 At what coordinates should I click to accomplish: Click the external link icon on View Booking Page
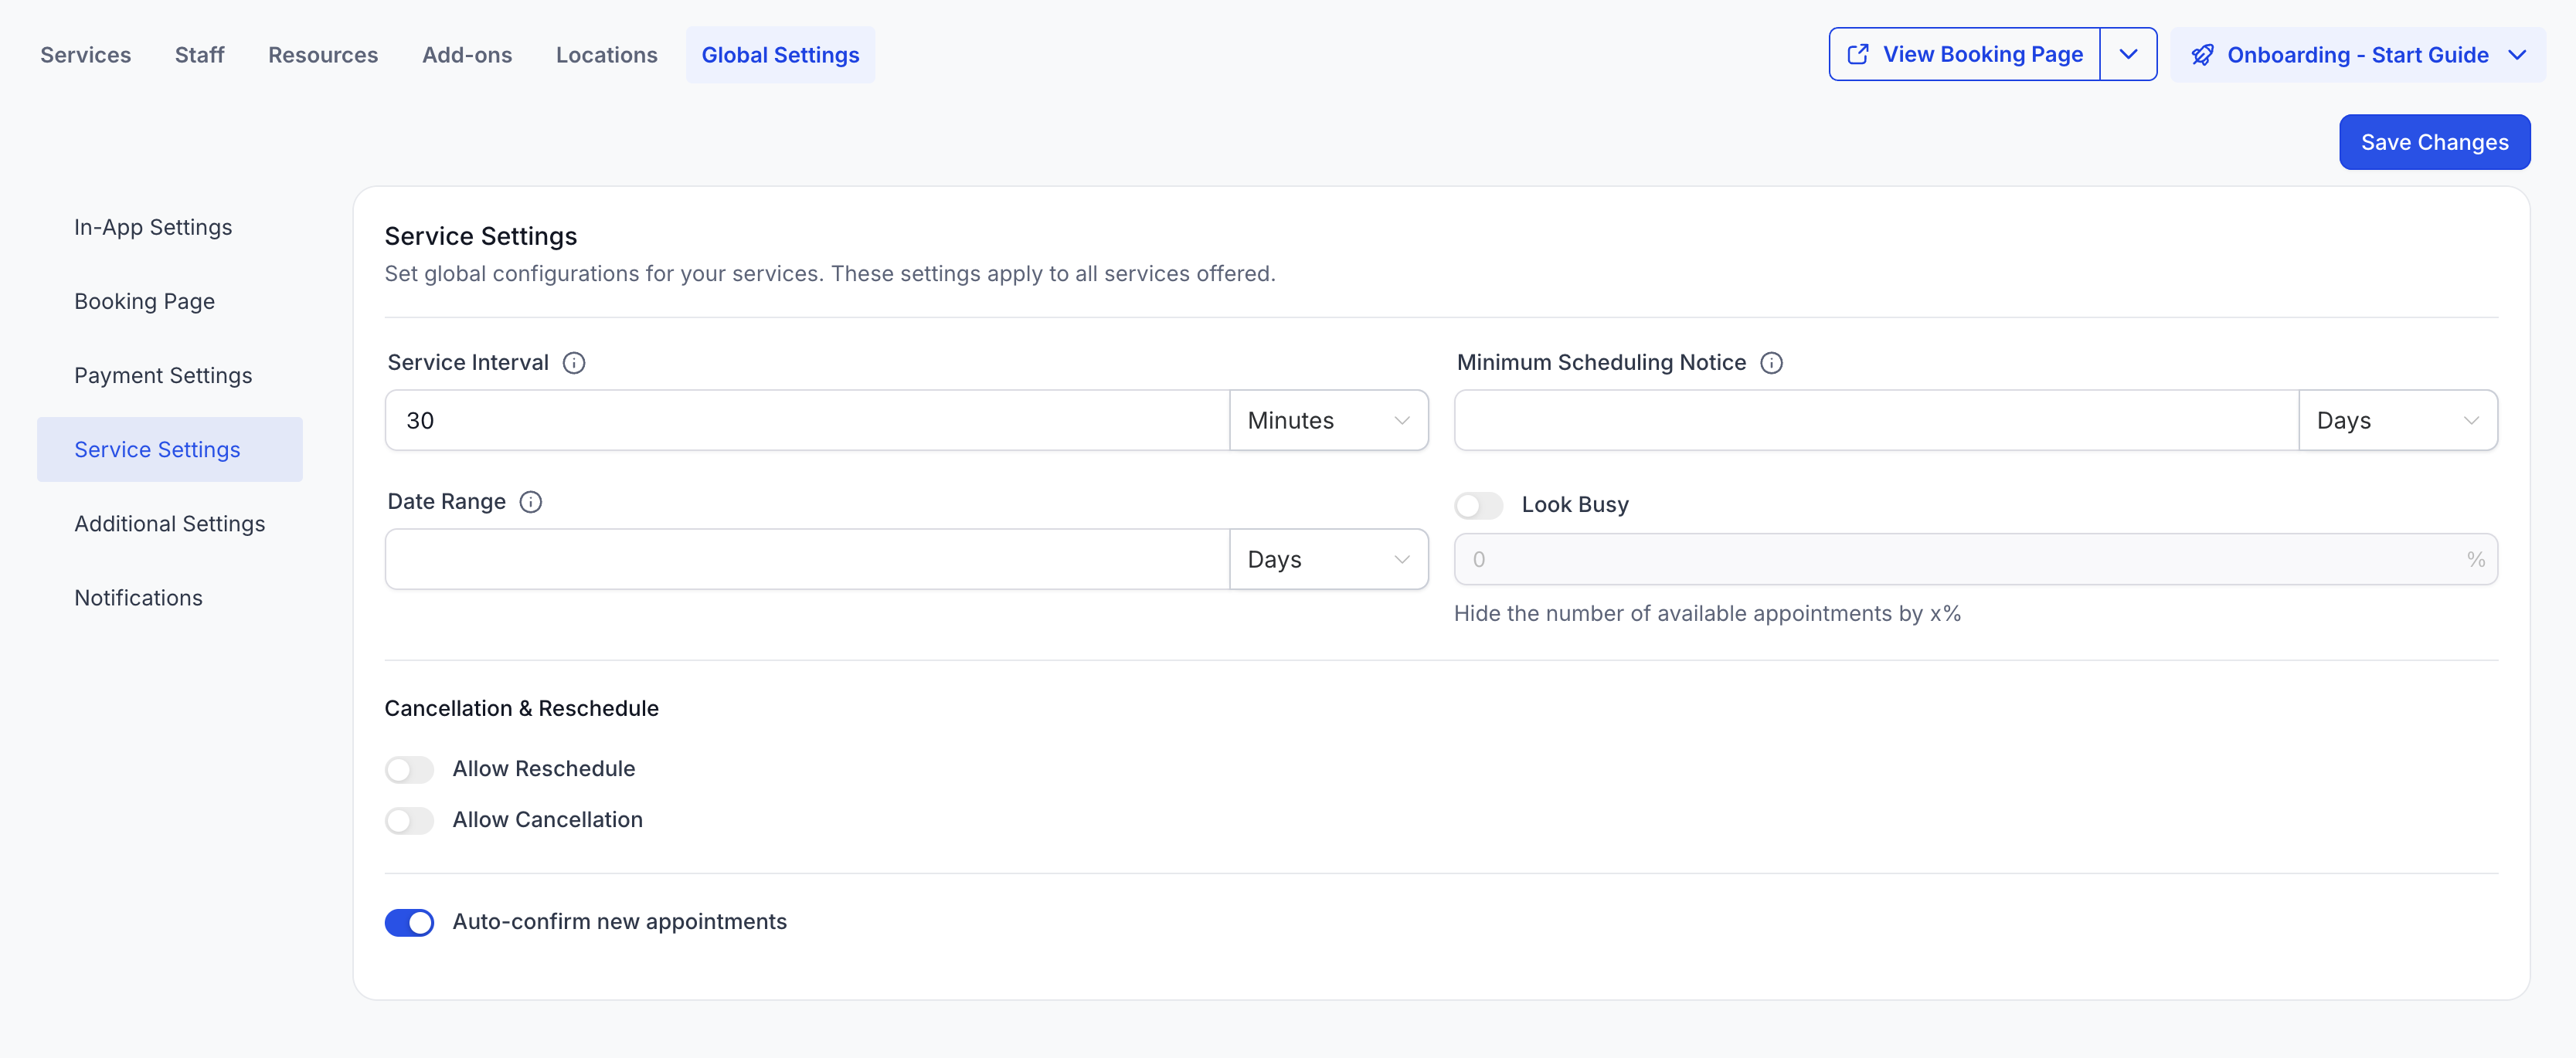coord(1857,55)
